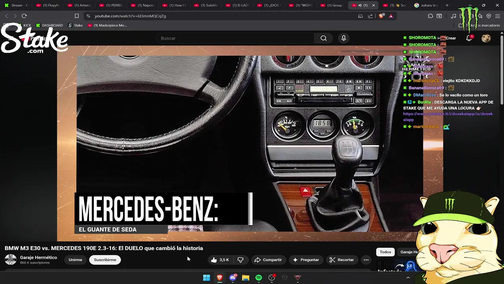
Task: Click the red triangle app in the taskbar
Action: (298, 278)
